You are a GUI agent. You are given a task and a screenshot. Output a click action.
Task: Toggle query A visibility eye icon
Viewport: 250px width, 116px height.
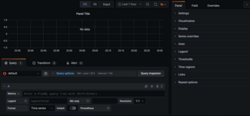point(152,86)
